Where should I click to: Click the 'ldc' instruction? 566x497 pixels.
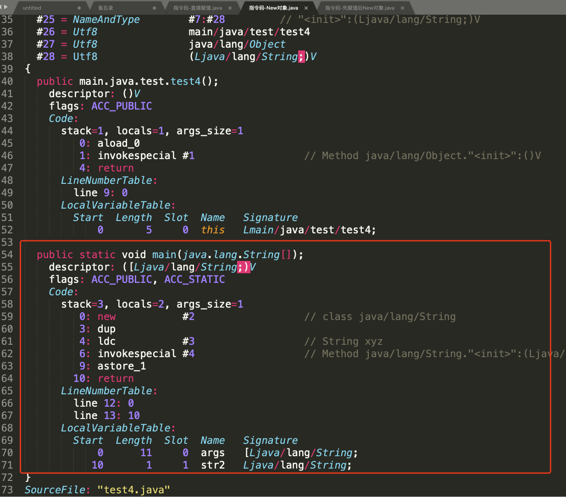point(106,341)
